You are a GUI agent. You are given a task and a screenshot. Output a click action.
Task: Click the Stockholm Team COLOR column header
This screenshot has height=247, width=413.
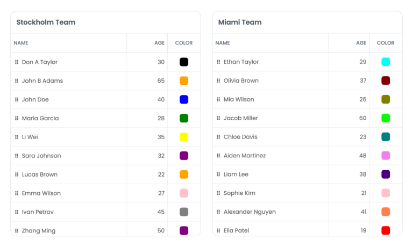tap(183, 43)
